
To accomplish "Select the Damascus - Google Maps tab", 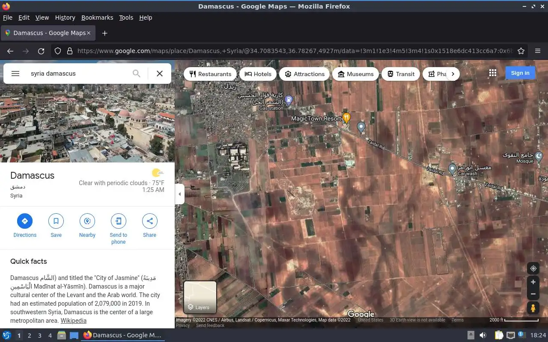I will point(48,33).
